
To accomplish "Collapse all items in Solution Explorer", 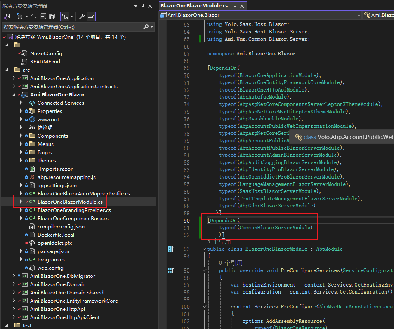I will pos(43,16).
